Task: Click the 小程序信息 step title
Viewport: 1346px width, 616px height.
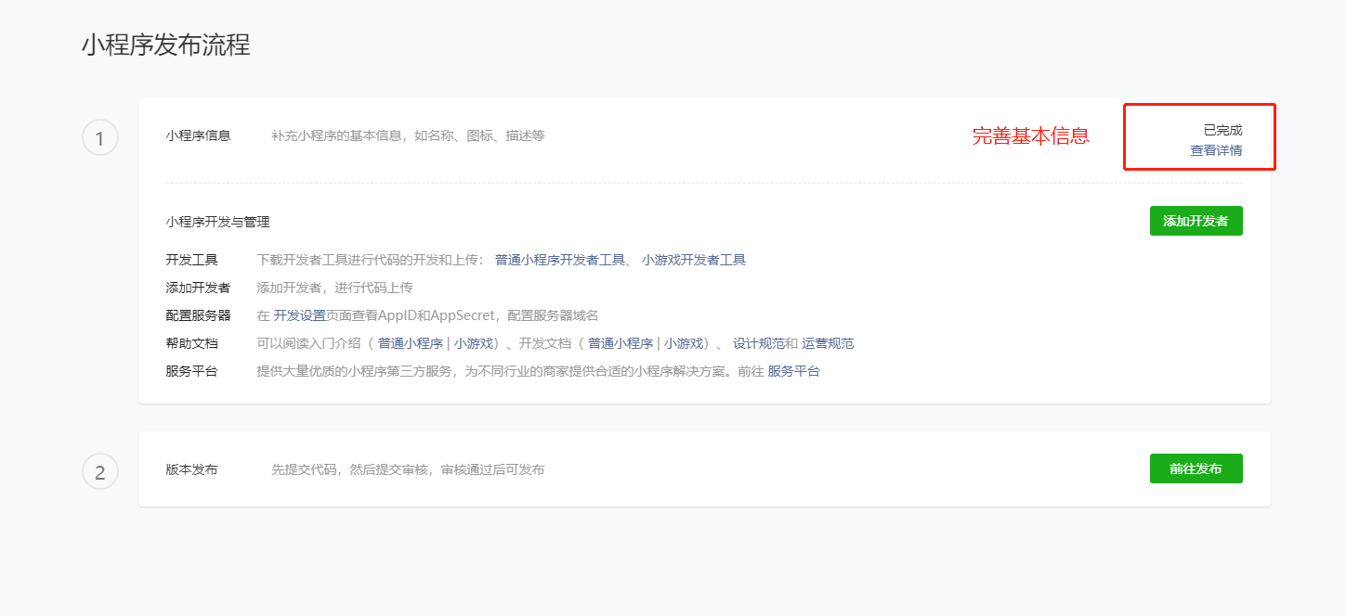Action: click(x=198, y=135)
